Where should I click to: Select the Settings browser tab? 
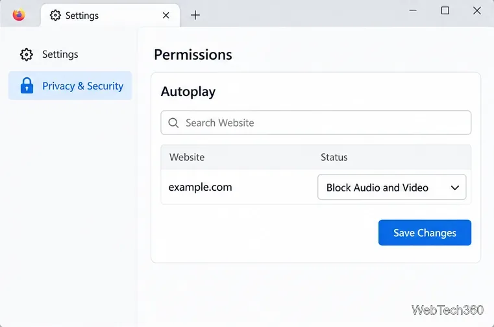point(110,16)
